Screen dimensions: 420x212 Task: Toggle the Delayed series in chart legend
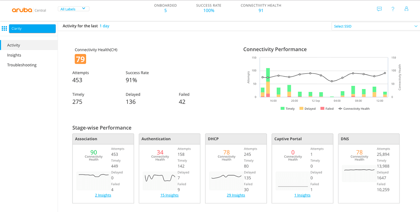point(307,109)
